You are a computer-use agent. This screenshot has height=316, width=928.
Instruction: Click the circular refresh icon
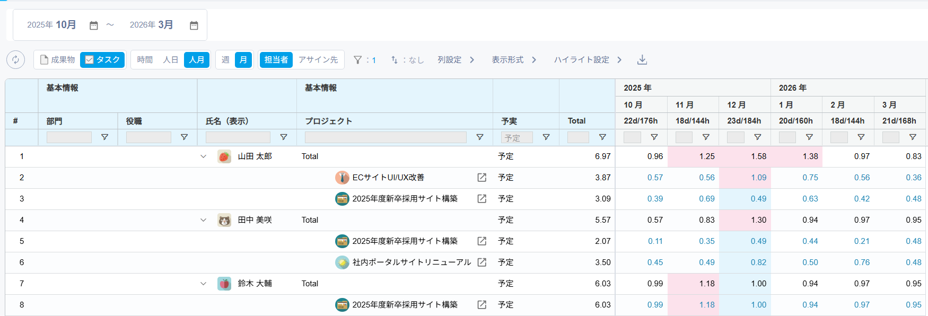(x=15, y=60)
